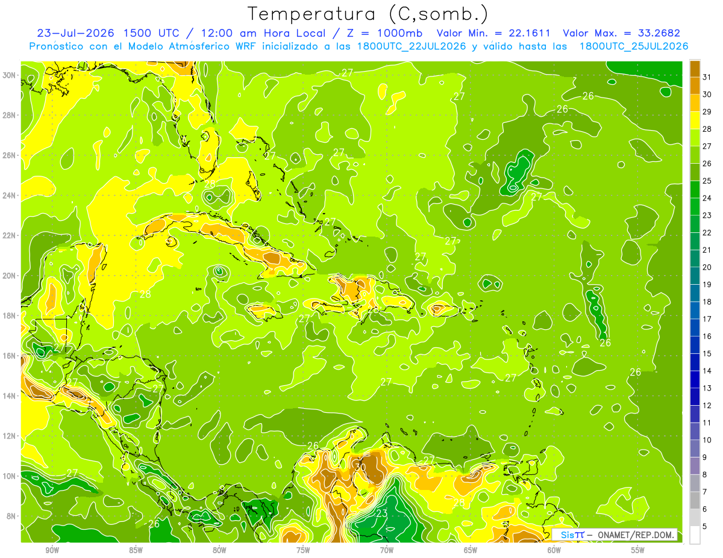Click the "60W" longitude axis label
This screenshot has width=723, height=558.
pos(554,550)
